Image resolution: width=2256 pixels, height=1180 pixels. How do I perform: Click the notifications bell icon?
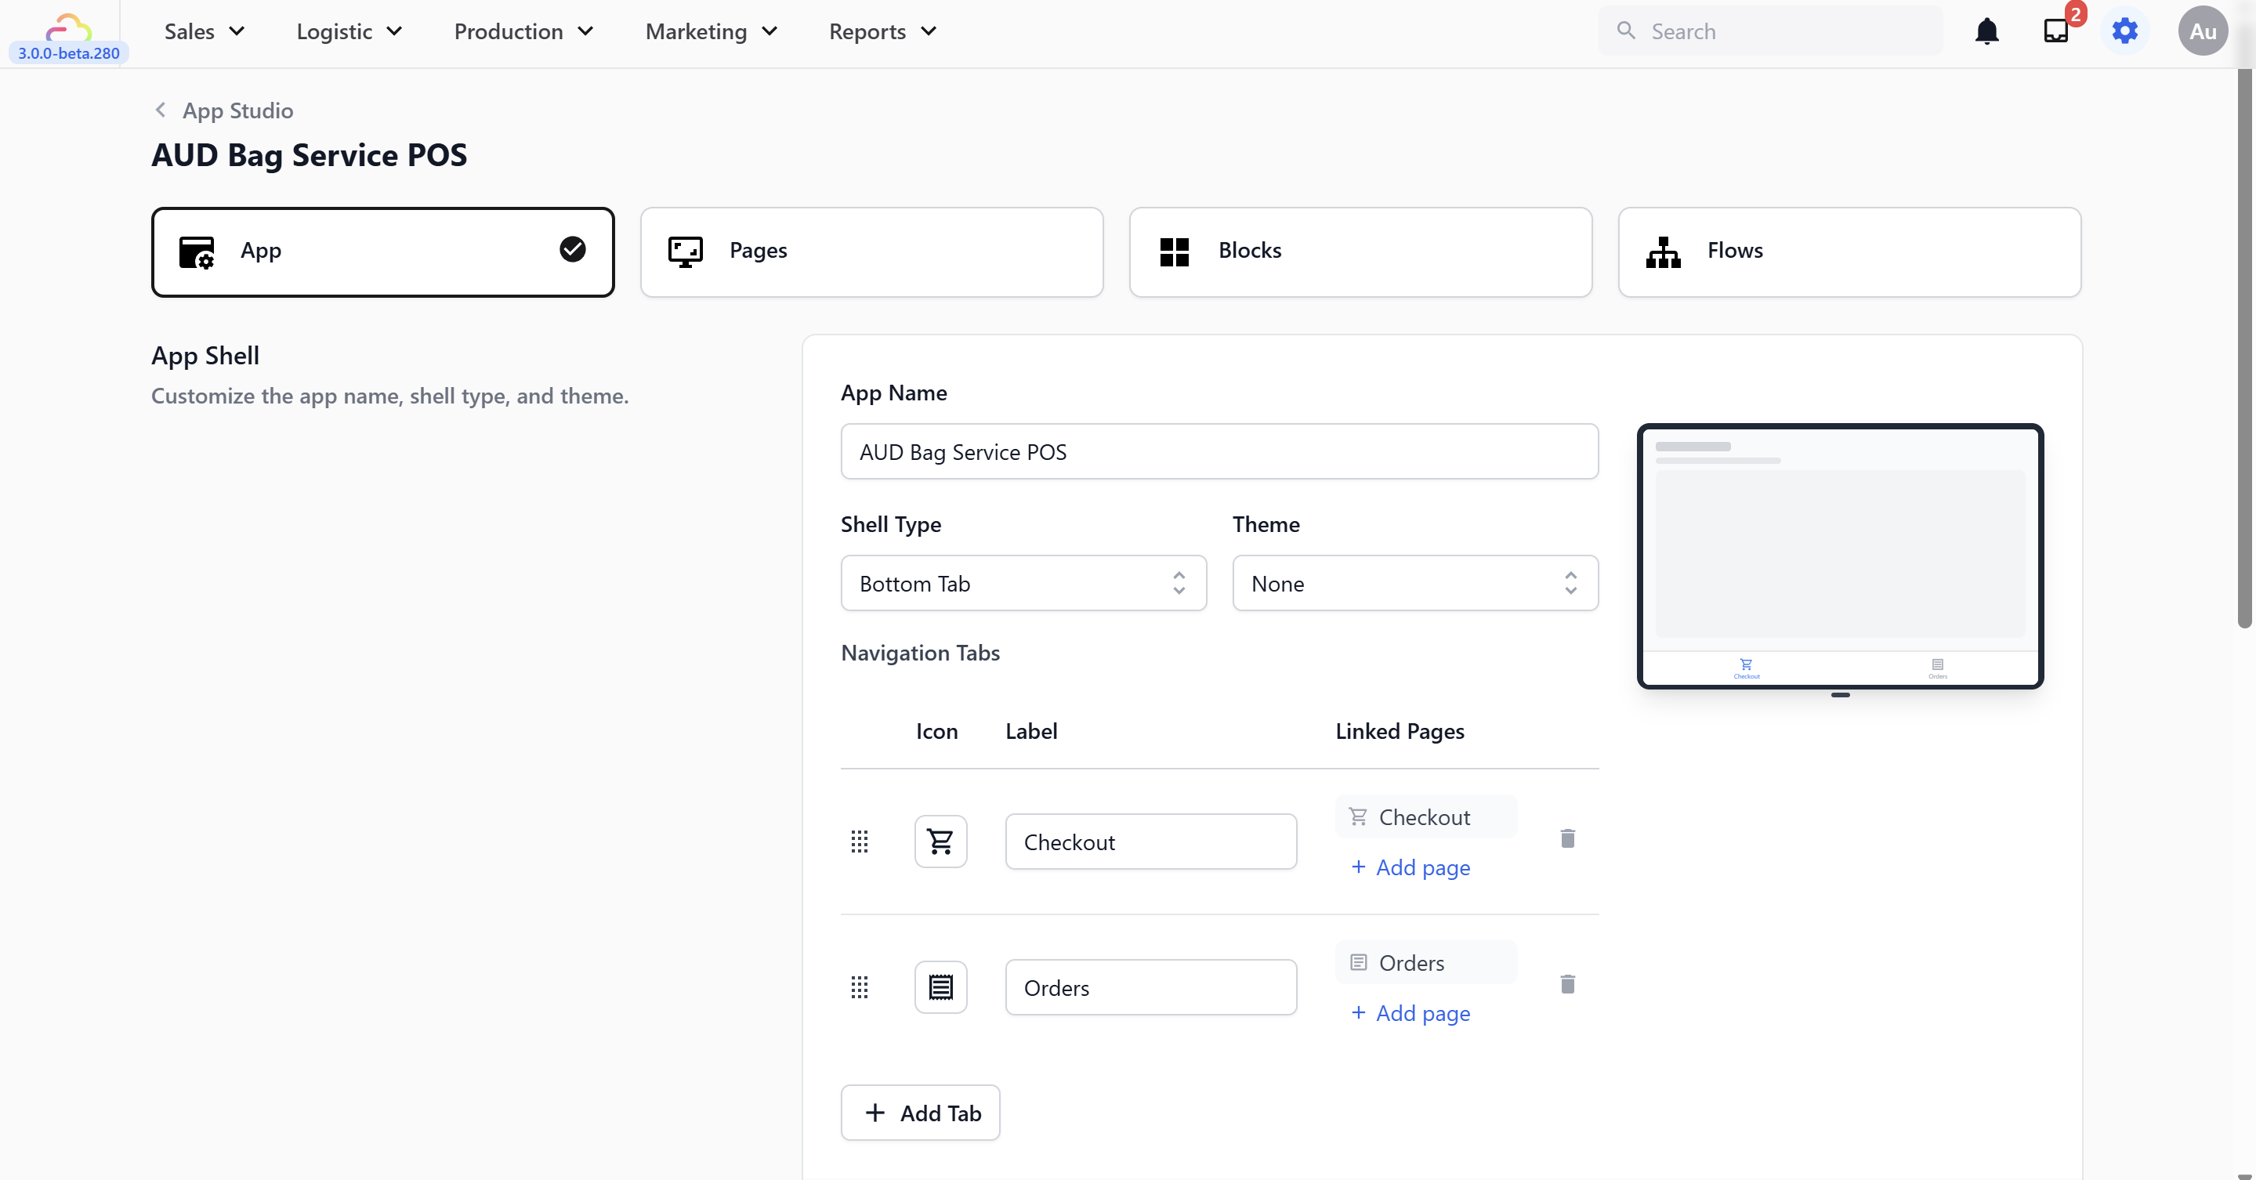[1986, 31]
